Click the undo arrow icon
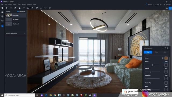Image resolution: width=172 pixels, height=97 pixels. coord(7,8)
